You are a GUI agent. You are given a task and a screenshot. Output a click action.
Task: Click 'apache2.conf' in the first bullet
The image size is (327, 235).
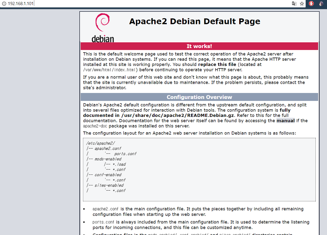click(x=105, y=209)
